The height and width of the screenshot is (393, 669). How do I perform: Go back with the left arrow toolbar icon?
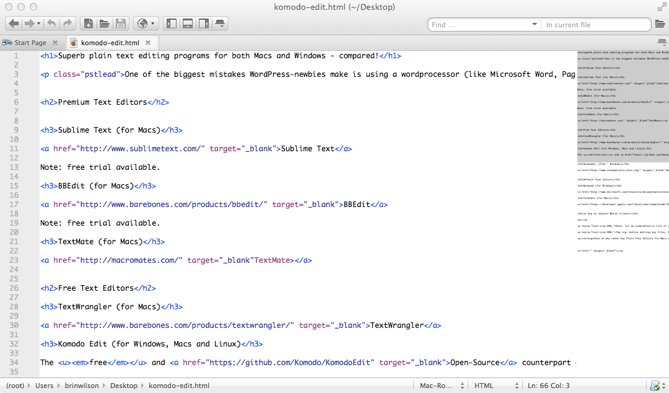pyautogui.click(x=14, y=24)
